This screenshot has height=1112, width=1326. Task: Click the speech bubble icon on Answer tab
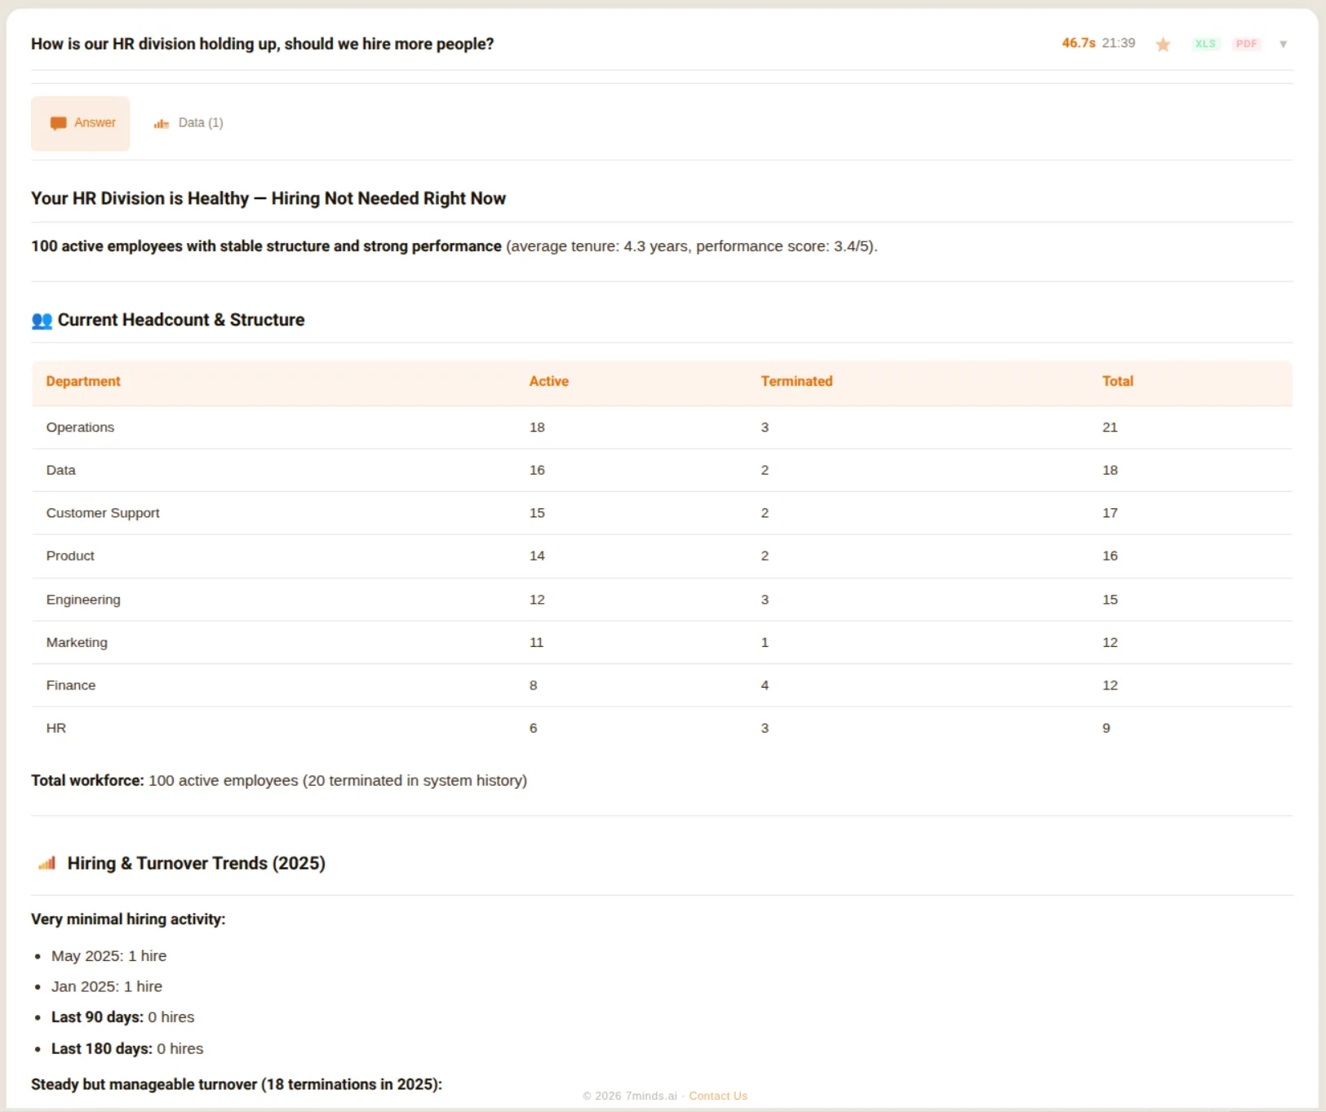click(x=58, y=123)
